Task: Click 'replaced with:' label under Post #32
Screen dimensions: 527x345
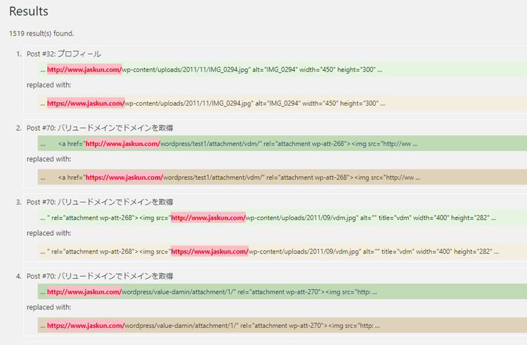Action: tap(49, 85)
